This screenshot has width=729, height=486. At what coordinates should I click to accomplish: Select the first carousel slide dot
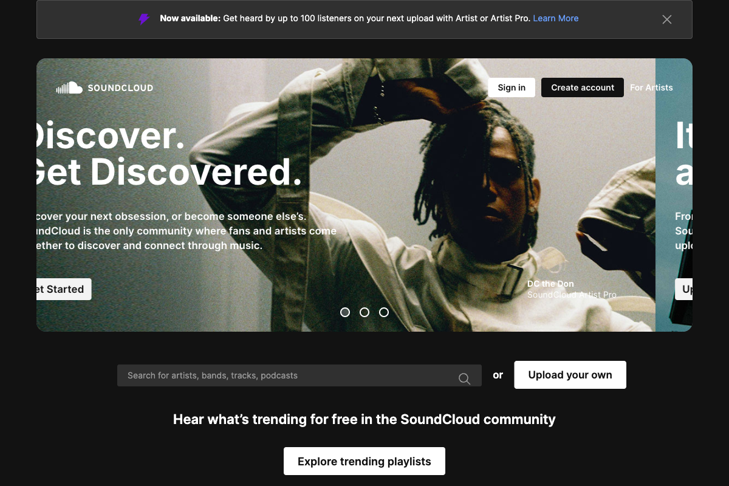(x=345, y=312)
